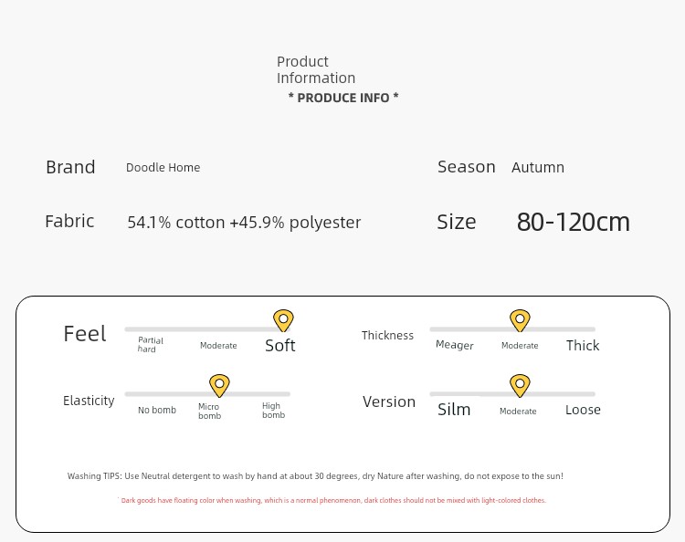Click the cotton polyester fabric composition text
The height and width of the screenshot is (542, 685).
click(244, 223)
